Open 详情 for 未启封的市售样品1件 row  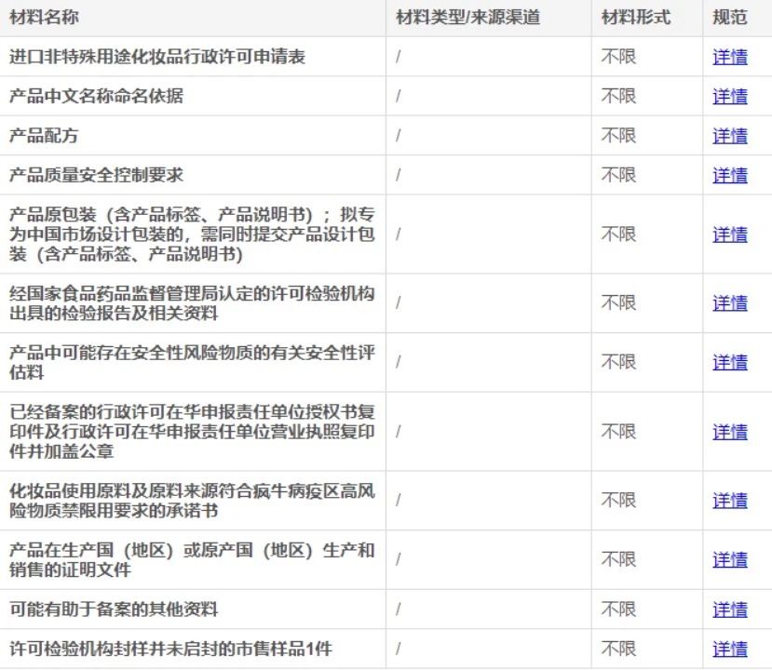coord(730,649)
